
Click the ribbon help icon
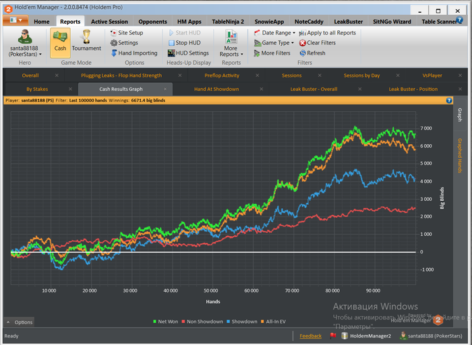[x=459, y=20]
